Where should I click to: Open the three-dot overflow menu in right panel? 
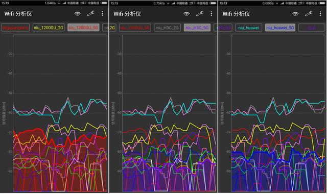click(x=320, y=14)
